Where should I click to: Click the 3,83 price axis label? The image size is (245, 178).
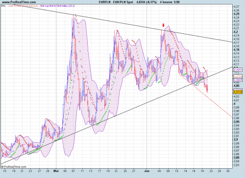click(237, 165)
